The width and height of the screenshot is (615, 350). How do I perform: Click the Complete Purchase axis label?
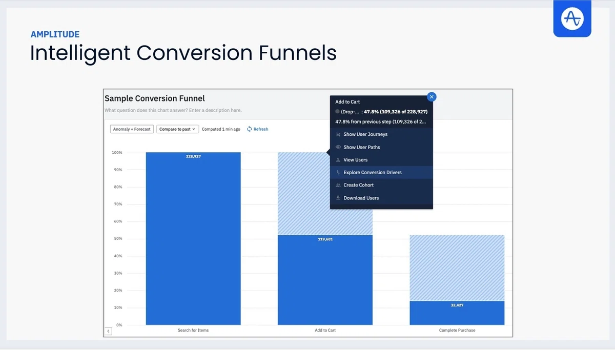pyautogui.click(x=457, y=331)
